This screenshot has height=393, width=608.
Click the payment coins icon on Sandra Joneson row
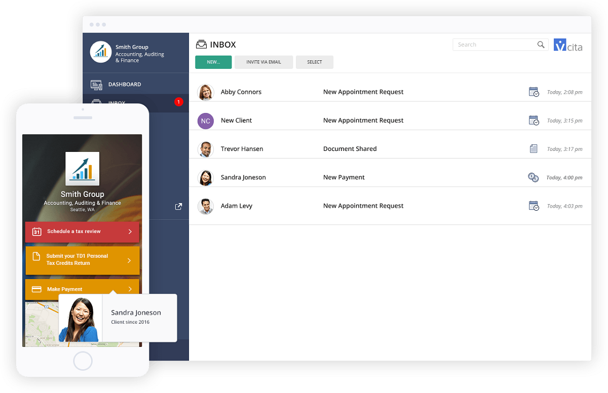coord(533,177)
